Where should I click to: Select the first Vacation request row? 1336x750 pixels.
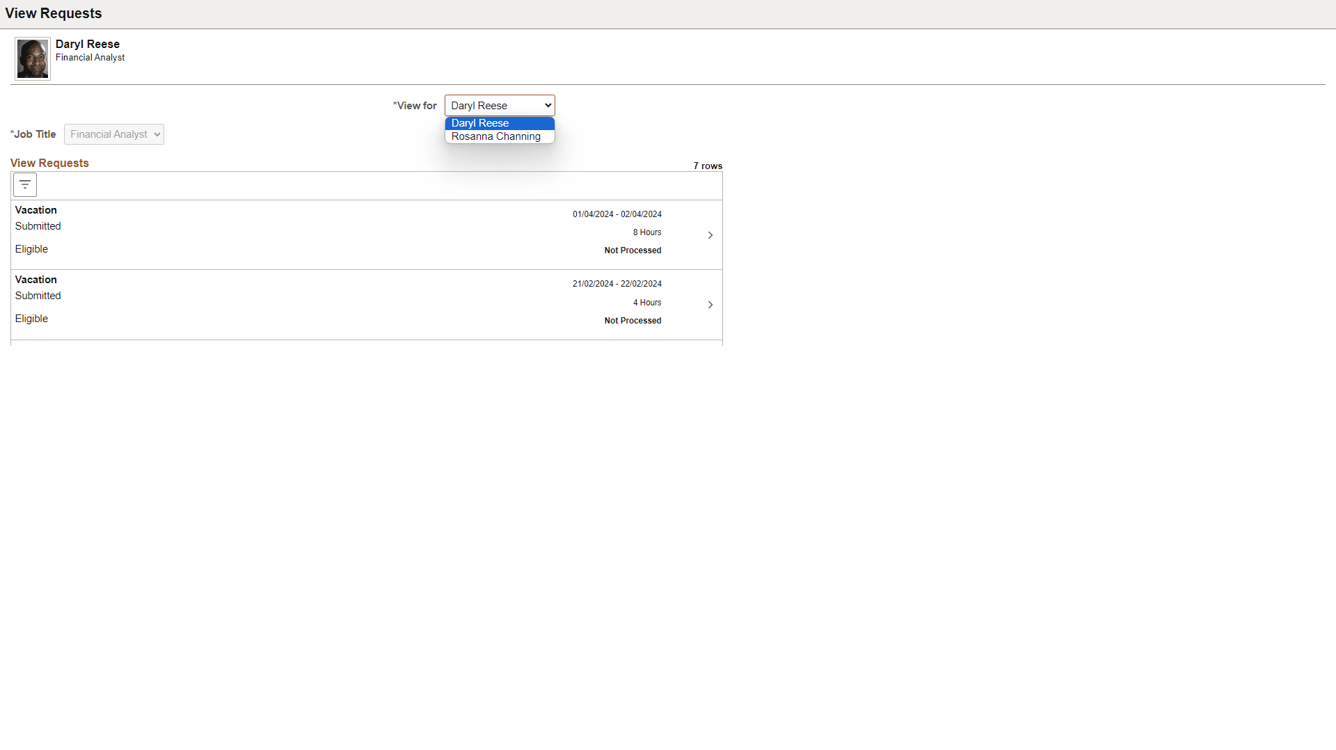[x=348, y=230]
